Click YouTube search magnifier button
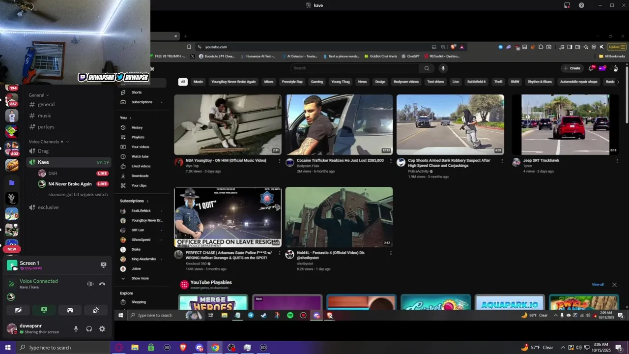 (427, 68)
